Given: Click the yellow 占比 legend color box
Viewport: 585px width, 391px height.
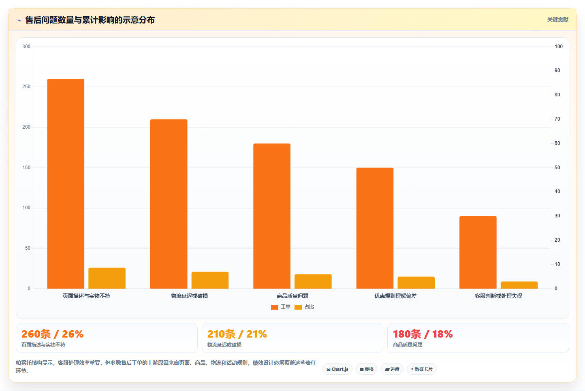Looking at the screenshot, I should 298,307.
